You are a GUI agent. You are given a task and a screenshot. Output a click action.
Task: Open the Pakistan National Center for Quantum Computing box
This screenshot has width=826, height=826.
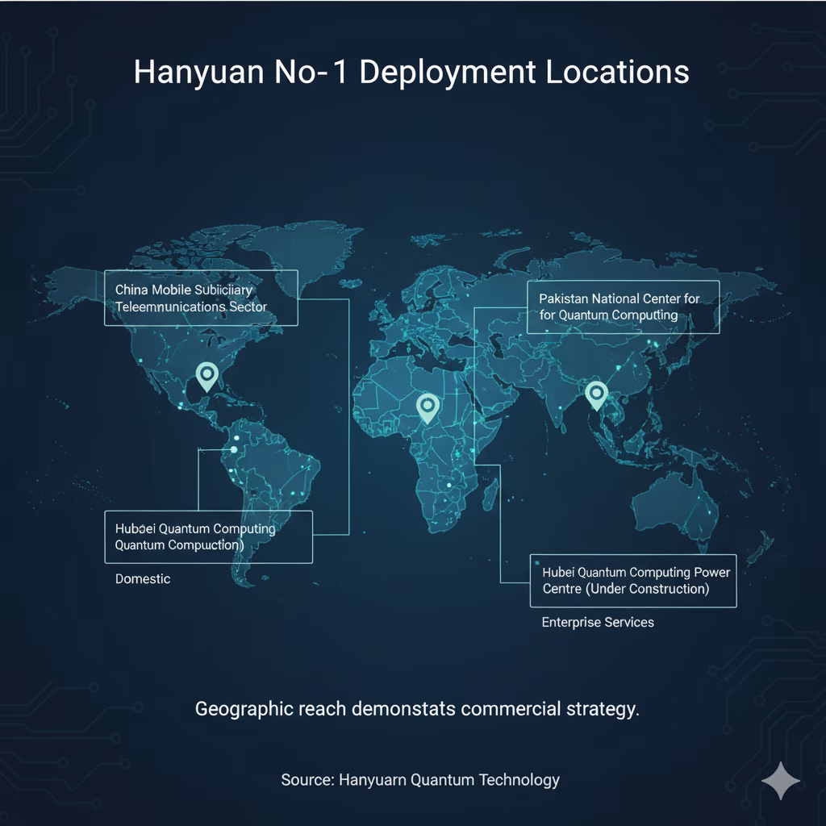(x=621, y=307)
